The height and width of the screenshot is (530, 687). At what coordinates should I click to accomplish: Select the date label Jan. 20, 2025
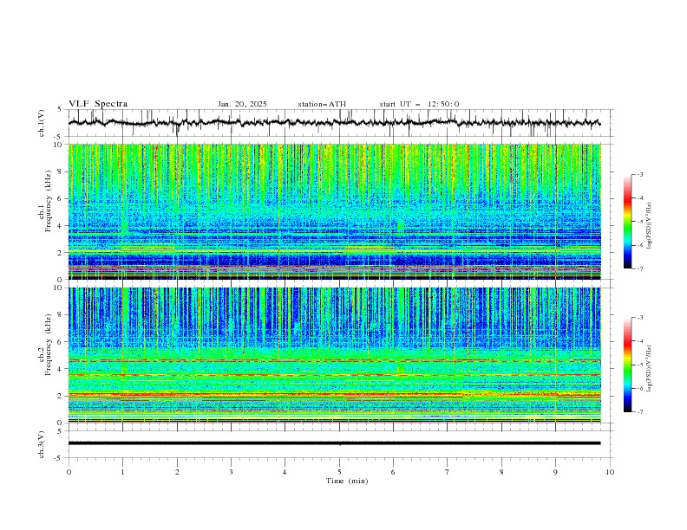[242, 104]
